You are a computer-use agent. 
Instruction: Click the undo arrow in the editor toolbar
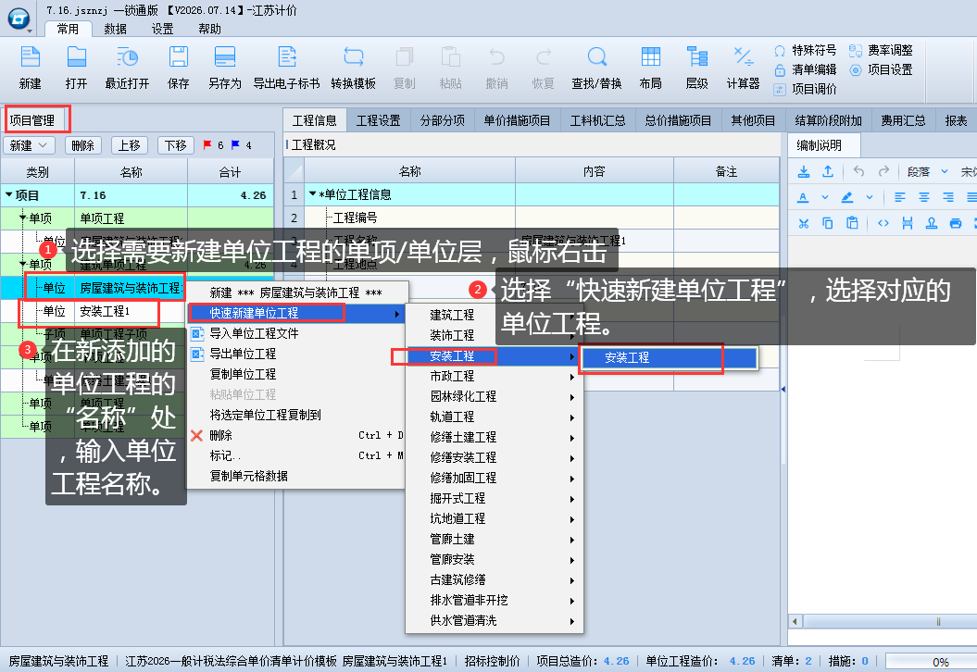(858, 171)
